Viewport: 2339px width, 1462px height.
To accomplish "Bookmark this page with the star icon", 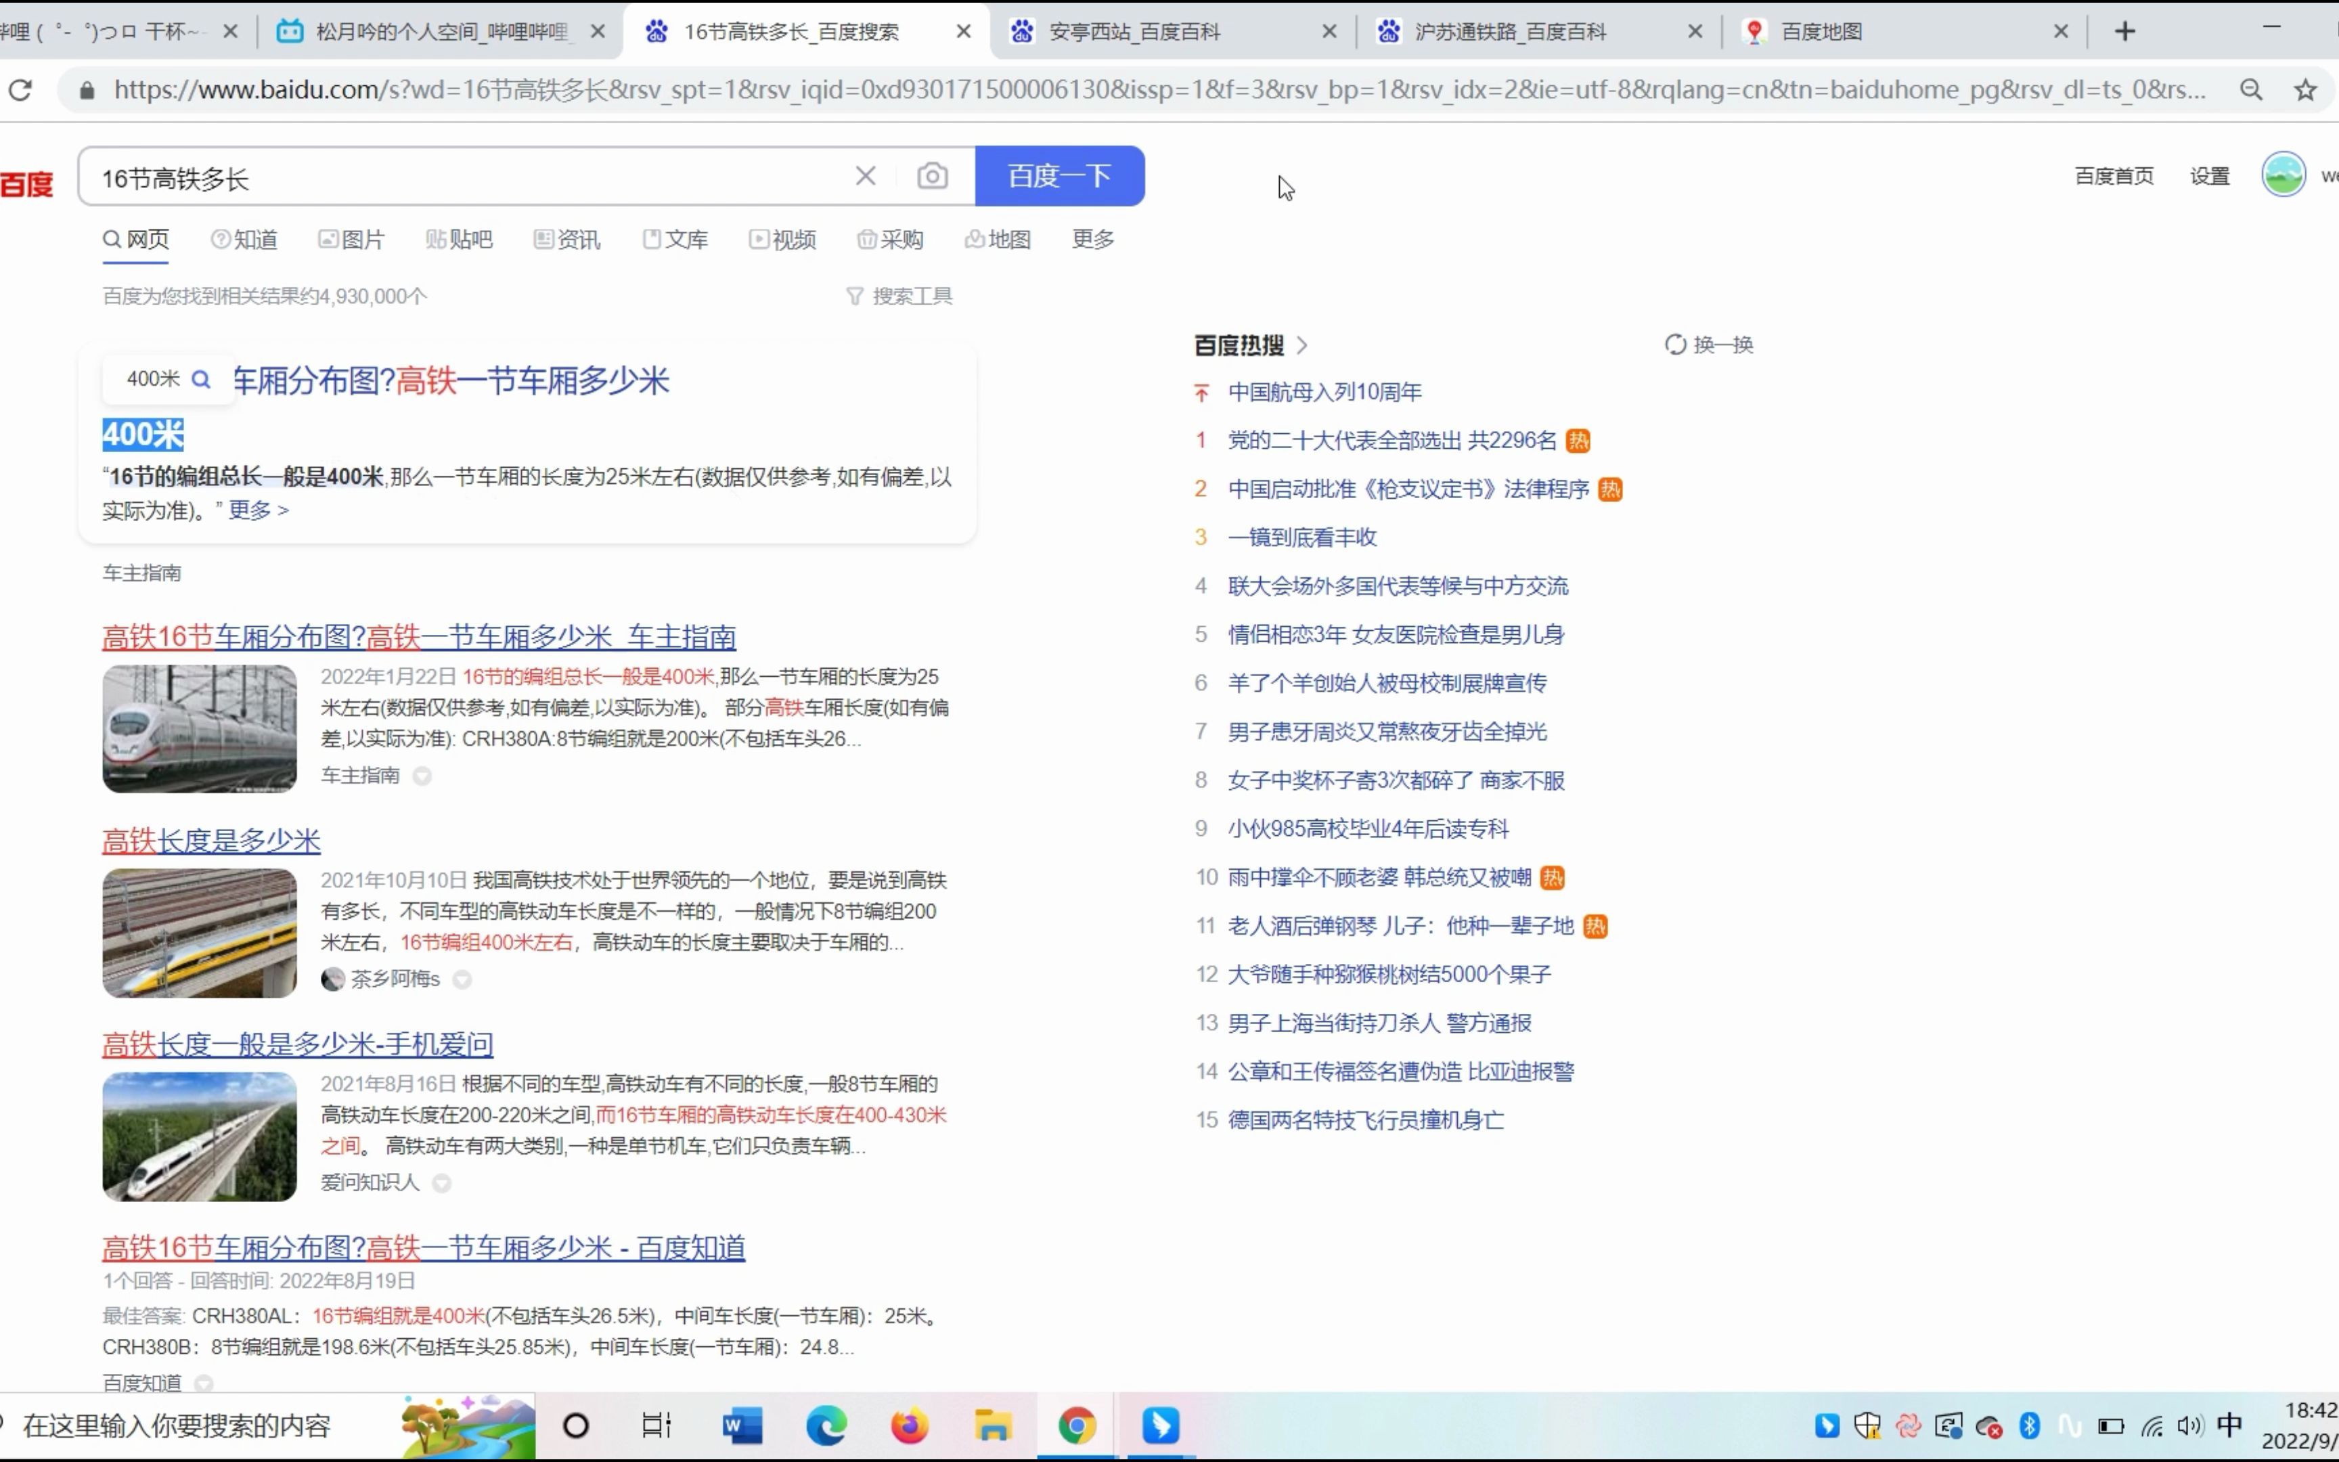I will pyautogui.click(x=2305, y=90).
